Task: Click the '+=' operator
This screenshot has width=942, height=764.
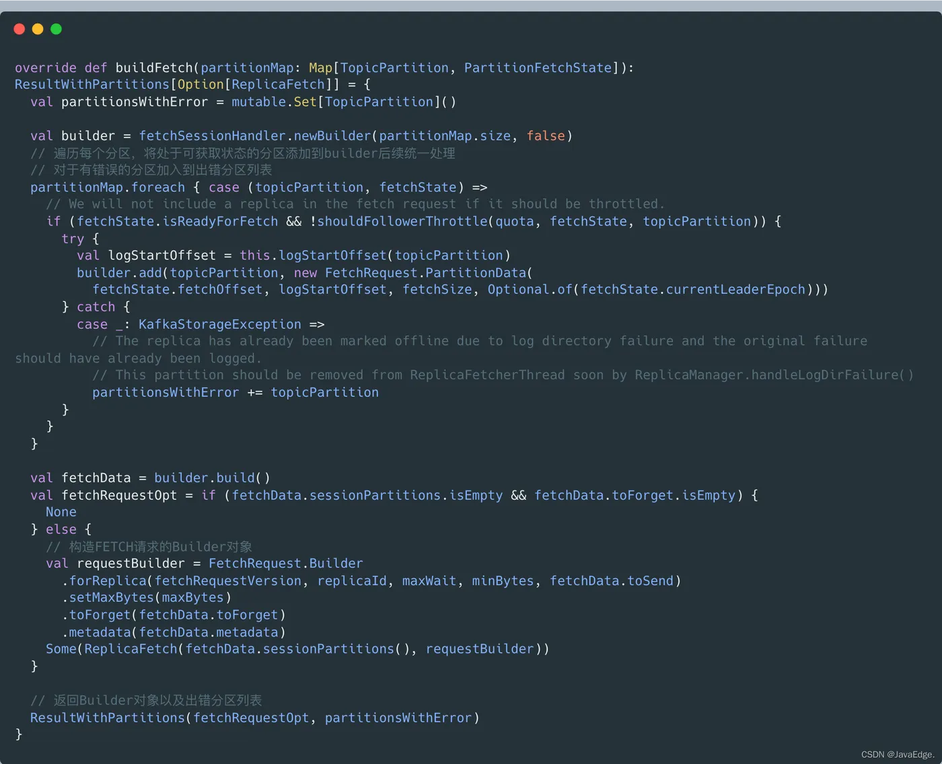Action: (255, 393)
